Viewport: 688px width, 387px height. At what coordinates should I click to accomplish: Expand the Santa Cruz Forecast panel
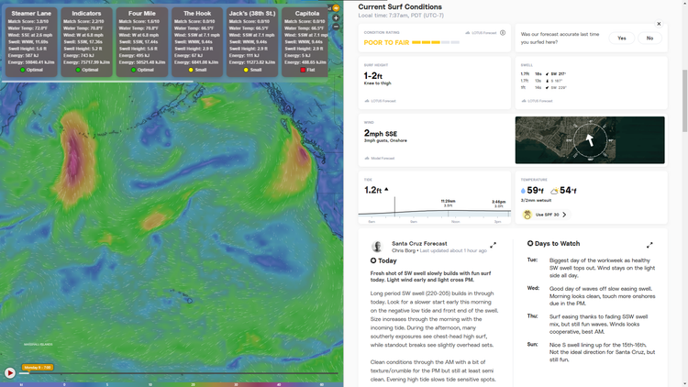pos(493,245)
